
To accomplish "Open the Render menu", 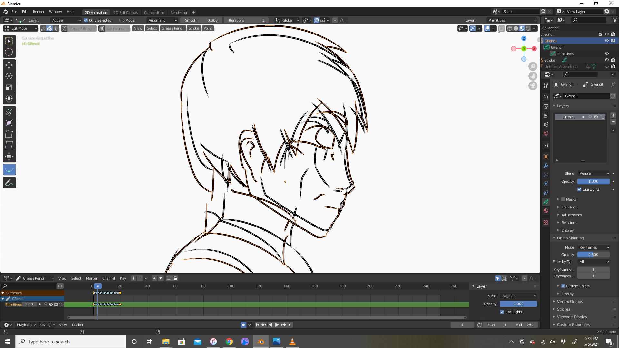I will click(x=38, y=12).
